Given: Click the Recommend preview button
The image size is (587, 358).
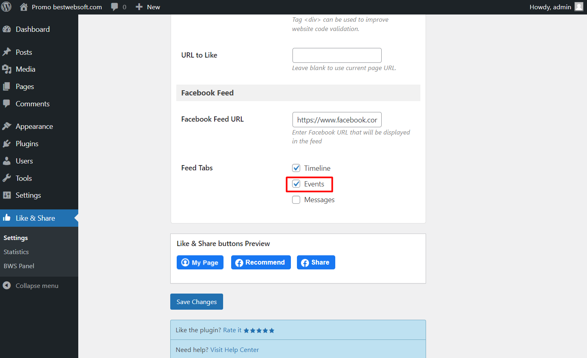Looking at the screenshot, I should point(261,263).
